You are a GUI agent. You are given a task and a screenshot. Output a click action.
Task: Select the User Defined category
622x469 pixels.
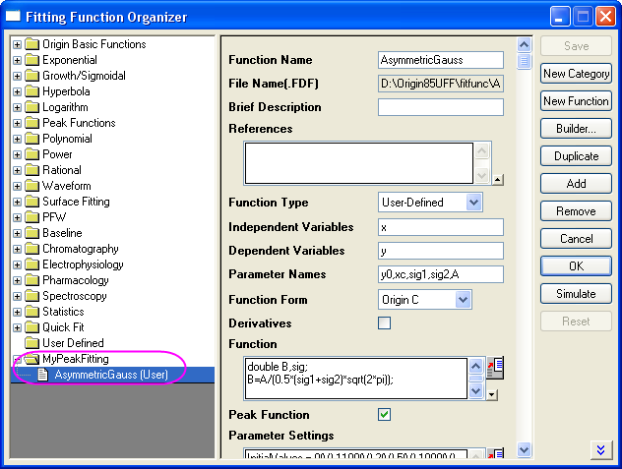[73, 343]
